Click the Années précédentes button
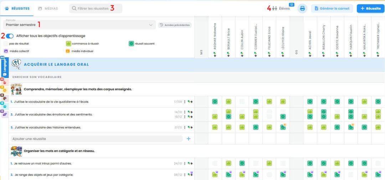Screen dimensions: 385x180 pos(175,25)
